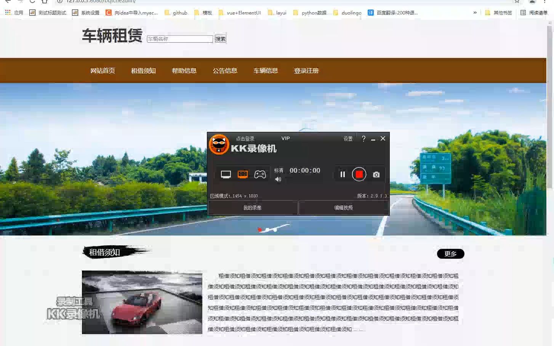Open the 公告信息 navigation item
The image size is (554, 346).
(225, 70)
